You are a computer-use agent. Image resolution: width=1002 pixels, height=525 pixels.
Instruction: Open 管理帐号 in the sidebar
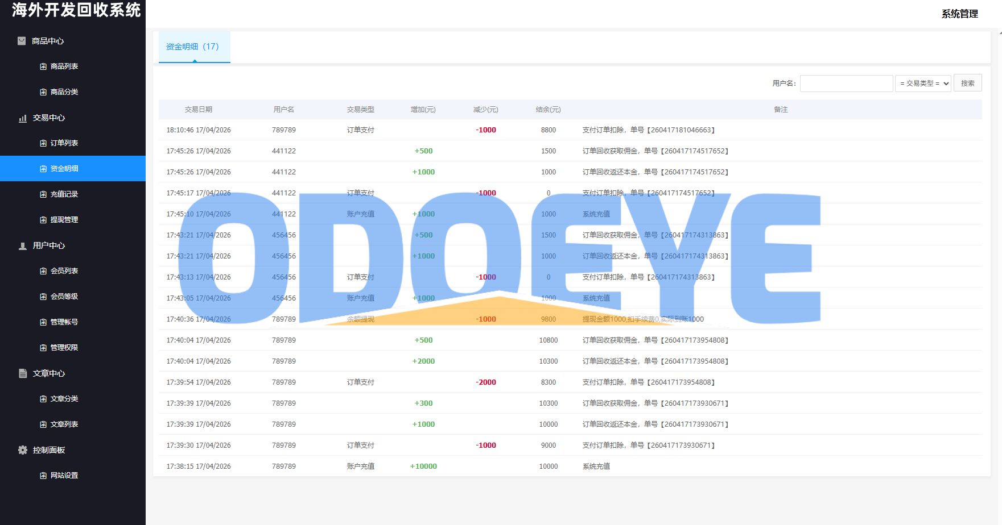click(64, 322)
